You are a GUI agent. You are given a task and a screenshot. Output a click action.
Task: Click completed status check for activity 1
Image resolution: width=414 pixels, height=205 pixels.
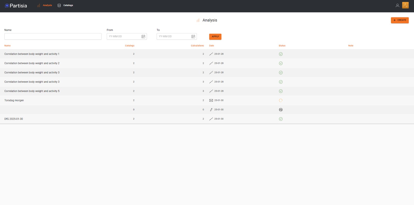(x=281, y=54)
